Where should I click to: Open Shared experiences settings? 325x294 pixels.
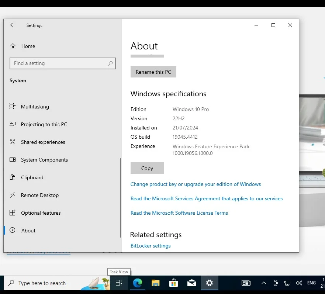pyautogui.click(x=62, y=142)
